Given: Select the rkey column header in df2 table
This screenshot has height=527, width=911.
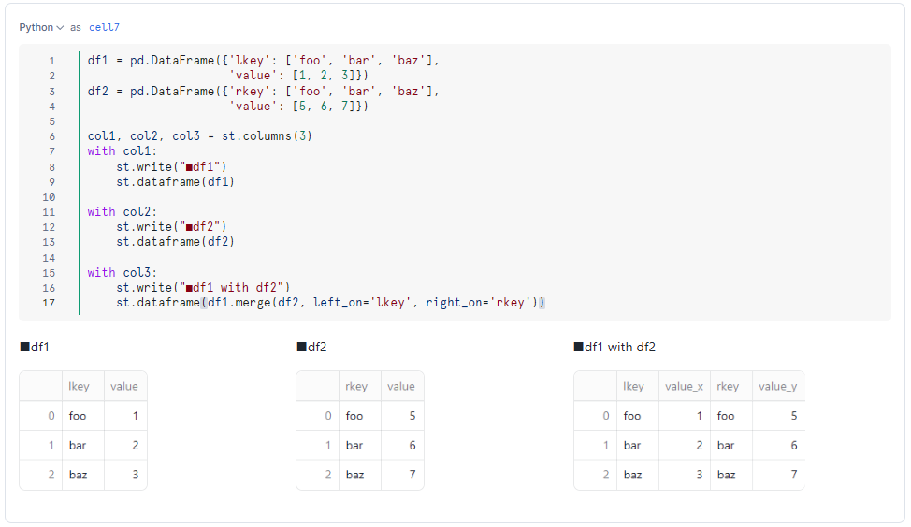Looking at the screenshot, I should click(x=360, y=386).
